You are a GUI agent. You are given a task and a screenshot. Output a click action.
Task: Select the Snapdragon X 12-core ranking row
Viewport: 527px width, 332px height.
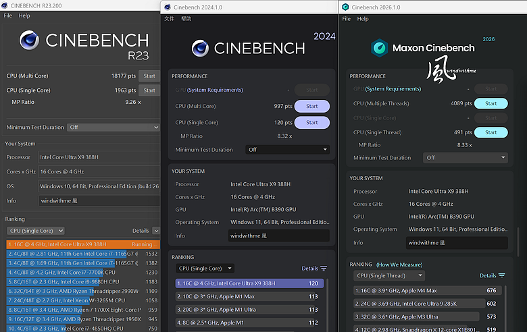click(x=428, y=329)
